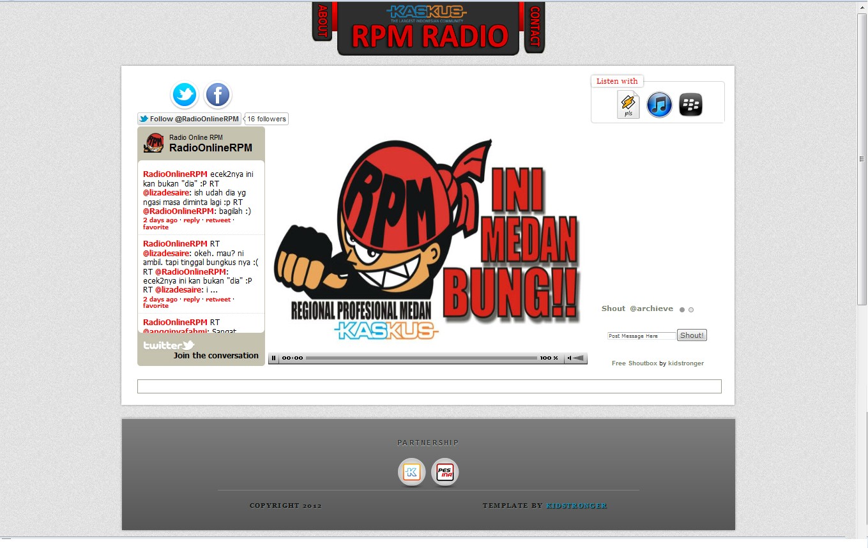This screenshot has height=548, width=868.
Task: Focus the Post Message Here field
Action: pyautogui.click(x=641, y=336)
